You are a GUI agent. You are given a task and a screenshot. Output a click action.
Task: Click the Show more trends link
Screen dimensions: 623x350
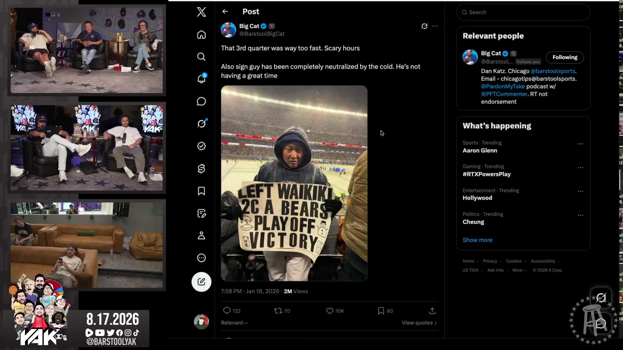tap(477, 240)
